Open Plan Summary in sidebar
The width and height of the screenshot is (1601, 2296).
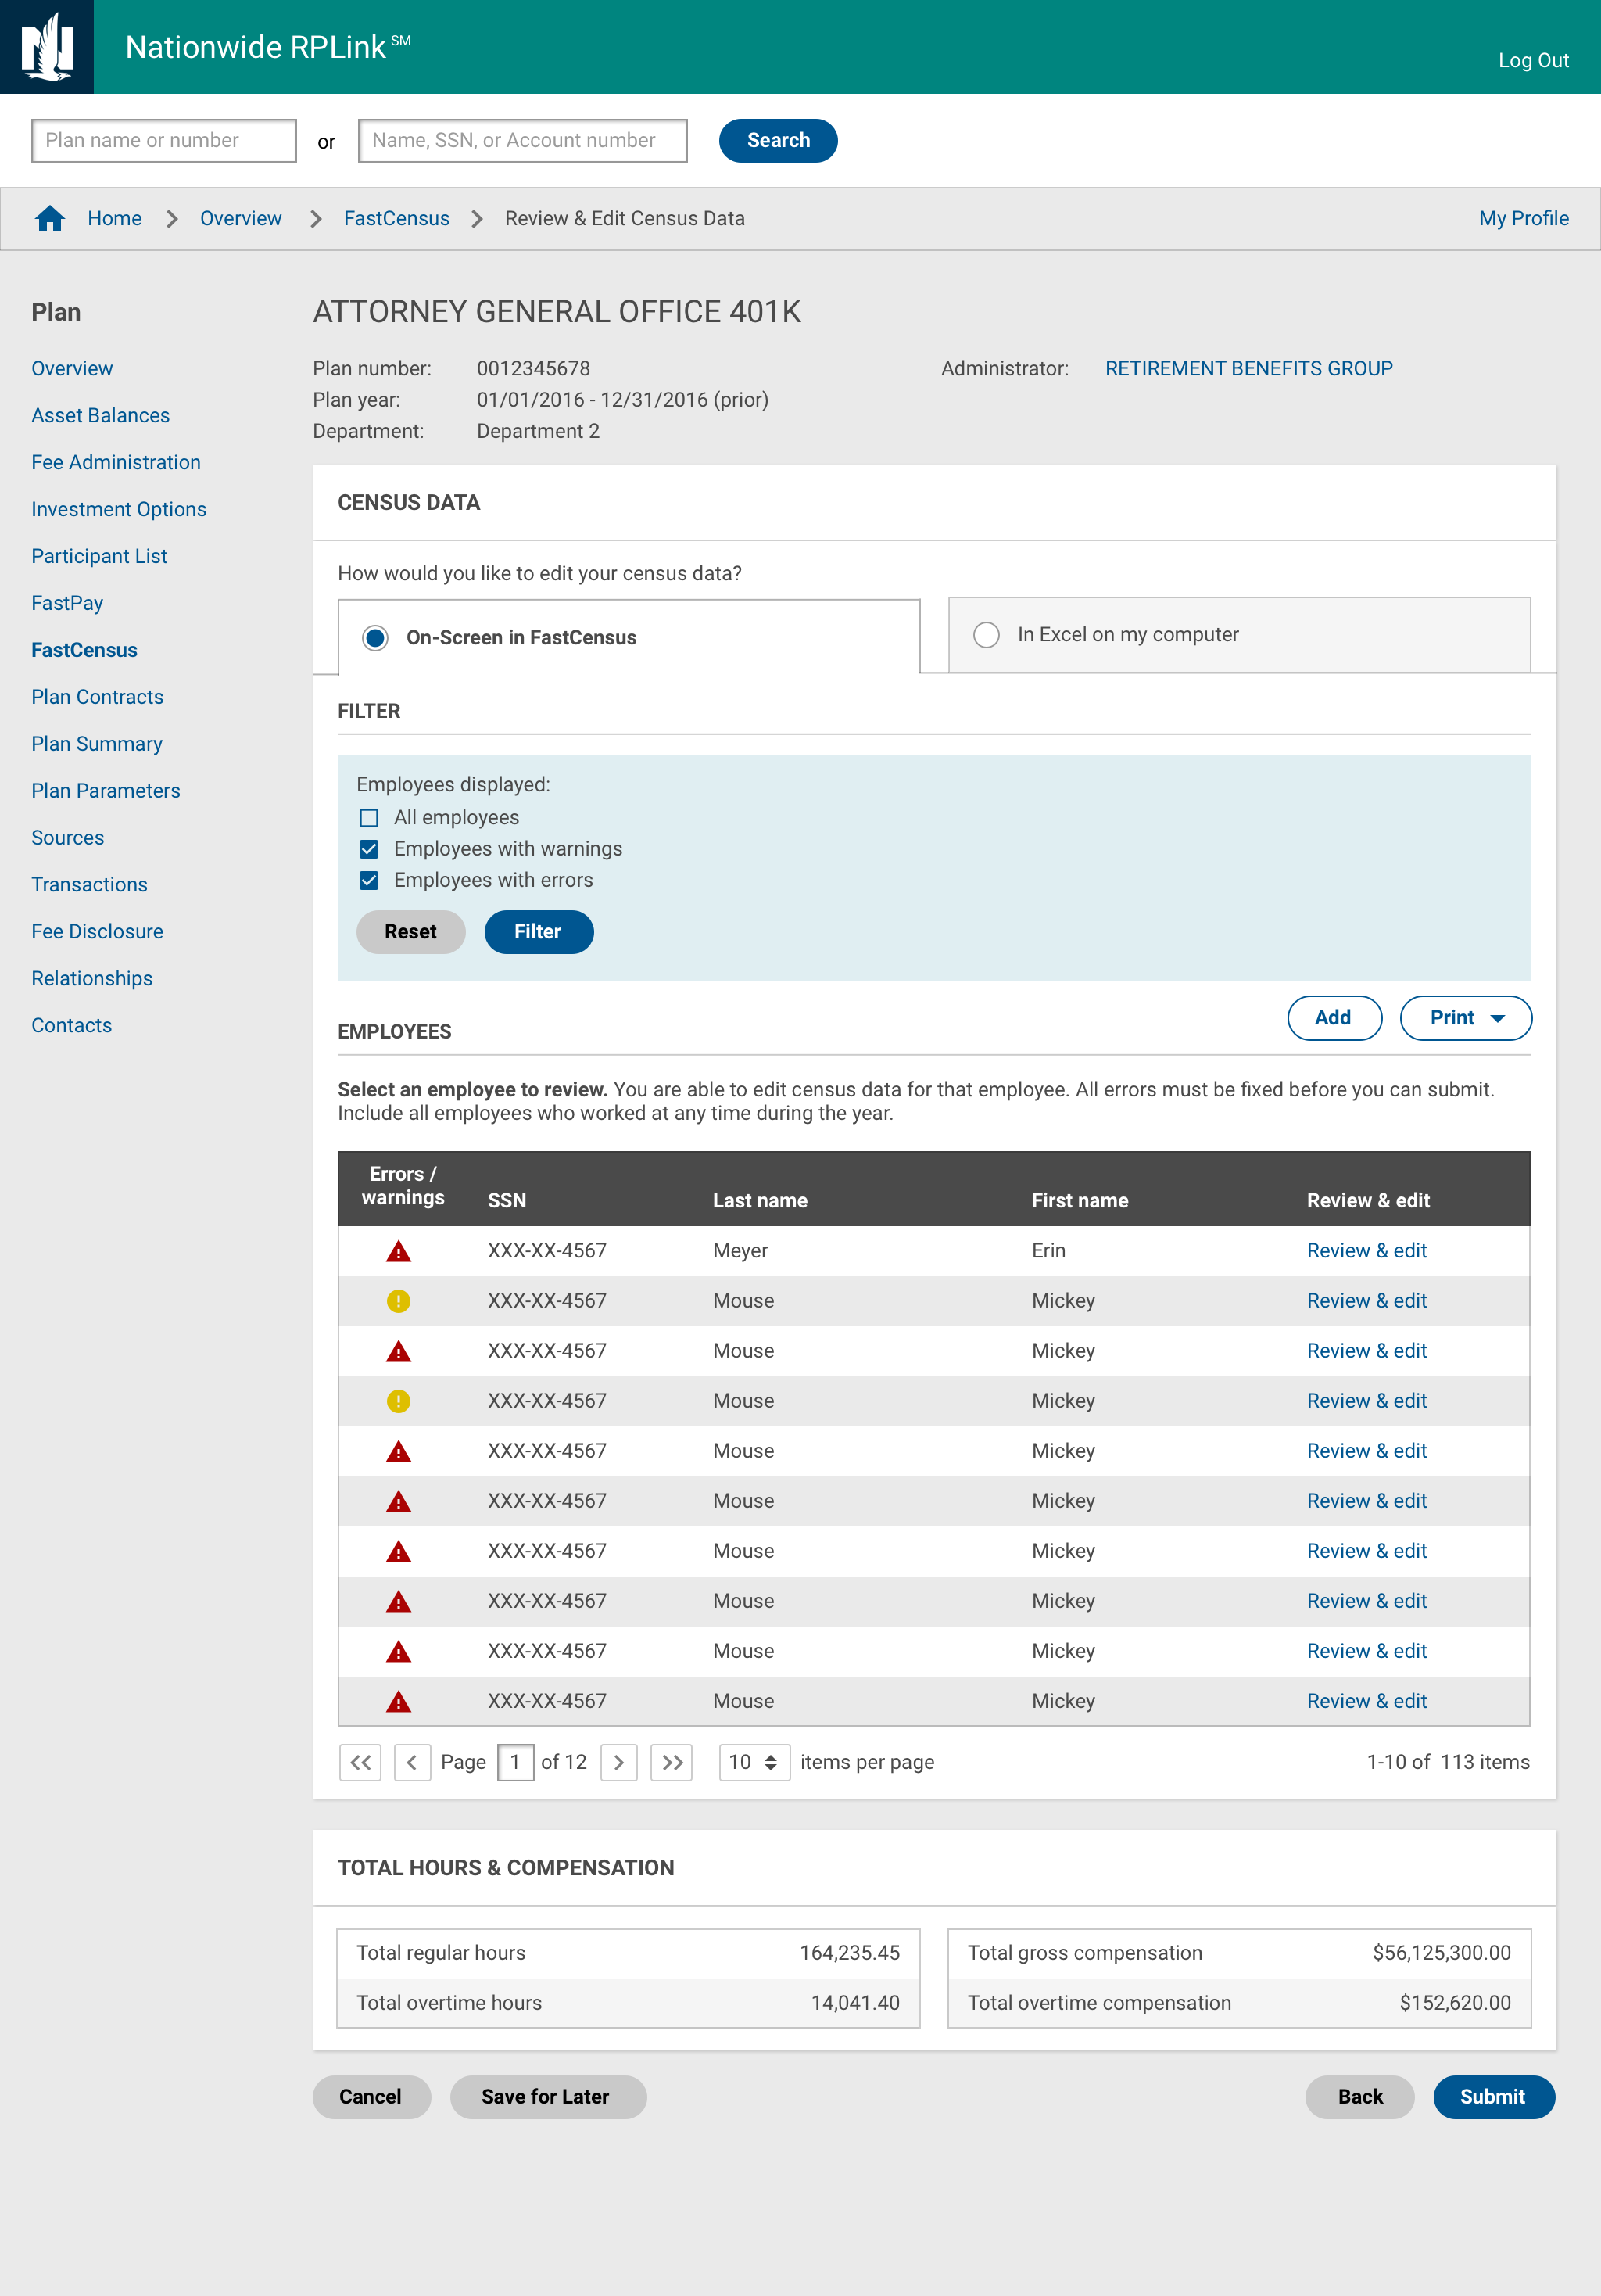[97, 744]
